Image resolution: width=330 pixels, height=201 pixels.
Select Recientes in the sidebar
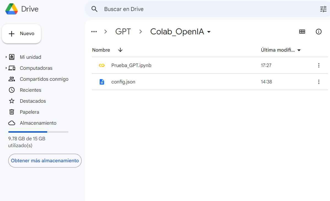click(x=30, y=90)
